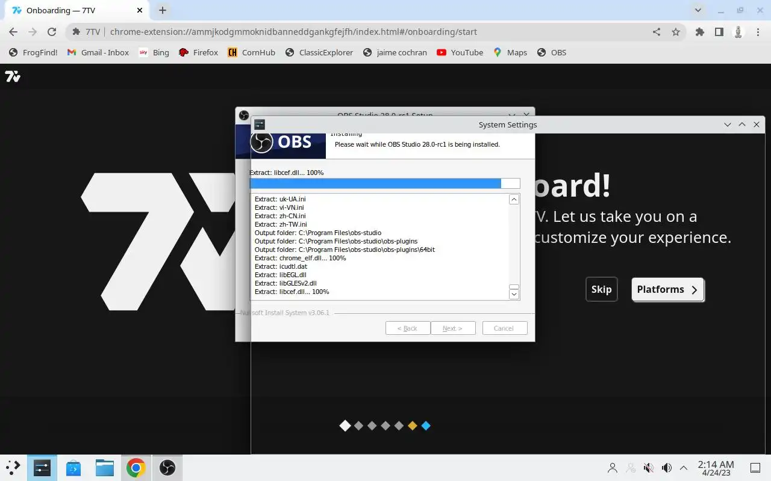
Task: Select 'Extract: libEGL.dll' log line
Action: [280, 275]
